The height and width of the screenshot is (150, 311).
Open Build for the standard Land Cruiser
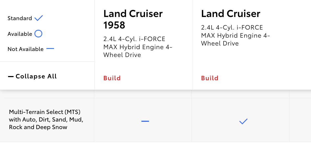coord(210,78)
